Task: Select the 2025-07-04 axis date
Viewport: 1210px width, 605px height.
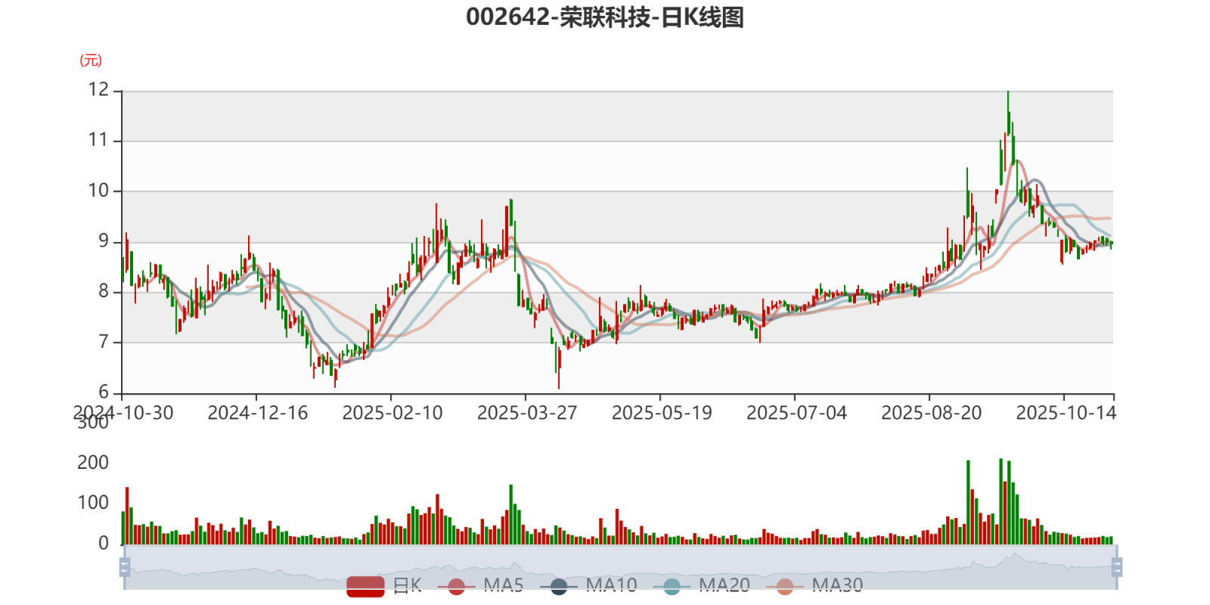Action: tap(796, 413)
